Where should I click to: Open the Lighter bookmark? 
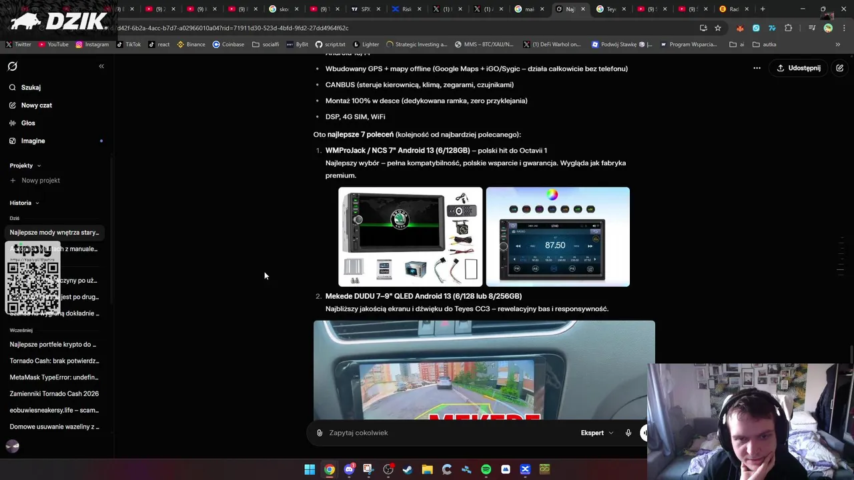click(366, 45)
